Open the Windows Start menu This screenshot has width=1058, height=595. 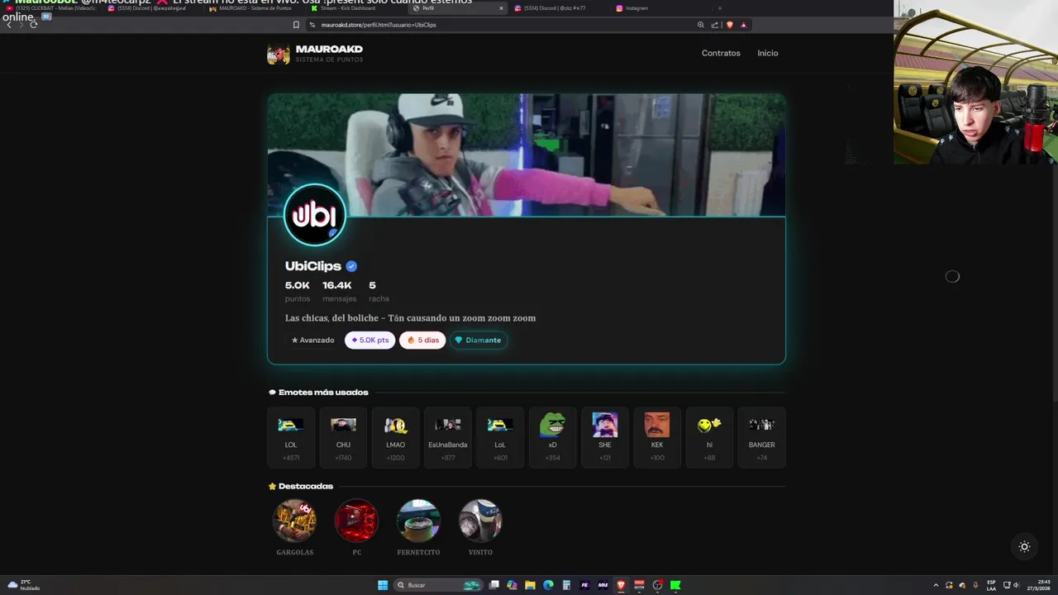[x=383, y=585]
